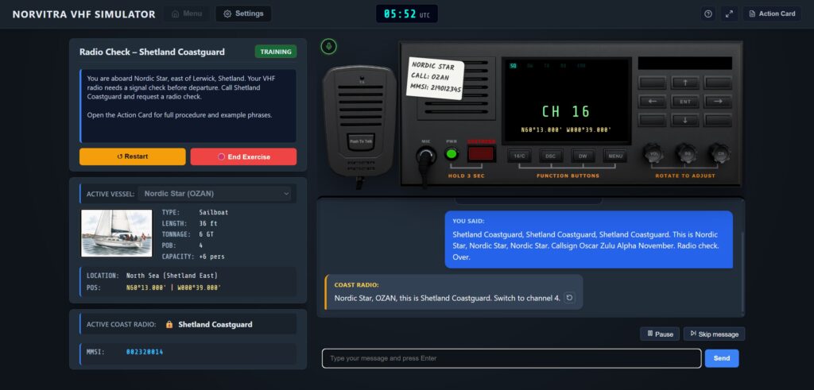The image size is (814, 390).
Task: Click the DSC function button
Action: click(x=551, y=156)
